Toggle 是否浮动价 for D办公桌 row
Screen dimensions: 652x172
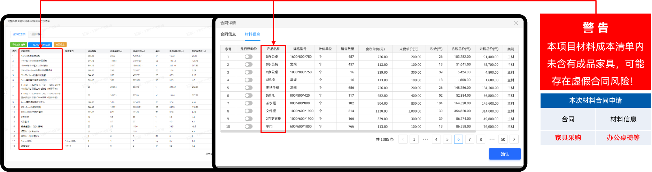pyautogui.click(x=249, y=57)
